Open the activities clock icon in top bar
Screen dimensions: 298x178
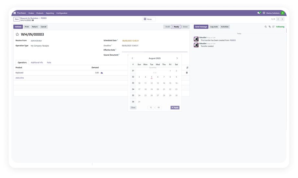264,13
